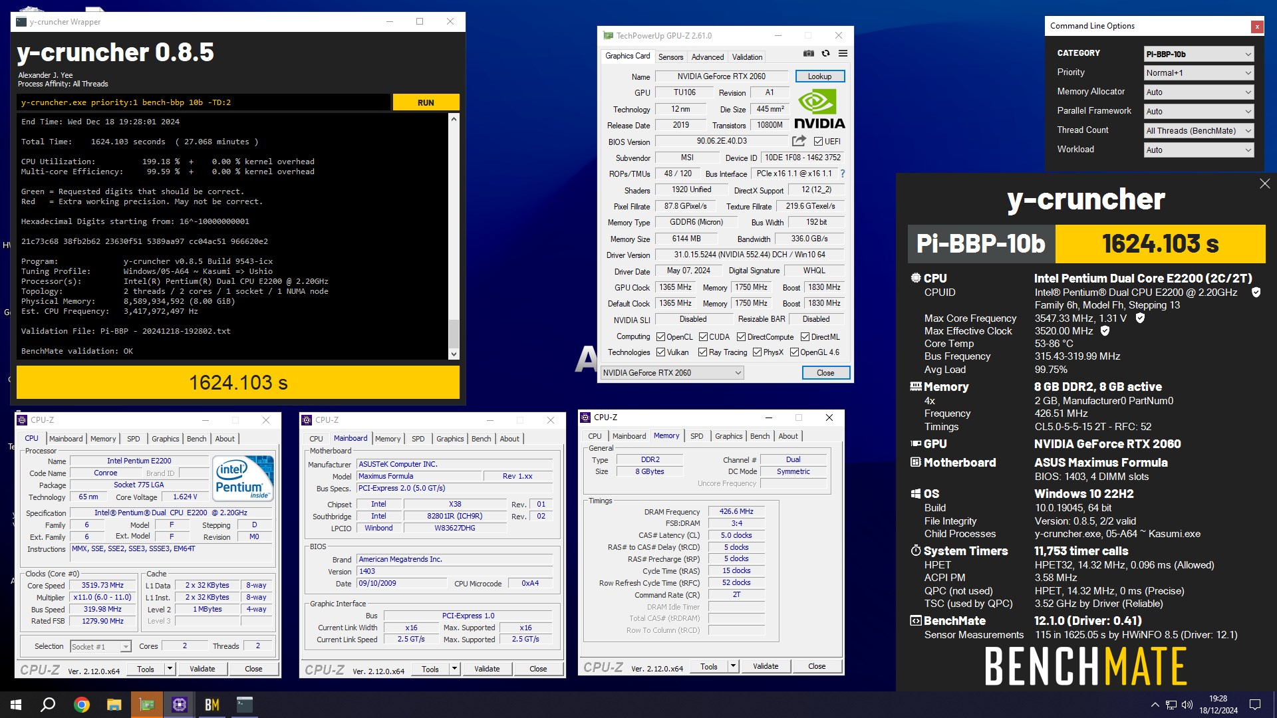Open the Graphics tab in the CPU-Z CPU window
The image size is (1277, 718).
(x=165, y=439)
